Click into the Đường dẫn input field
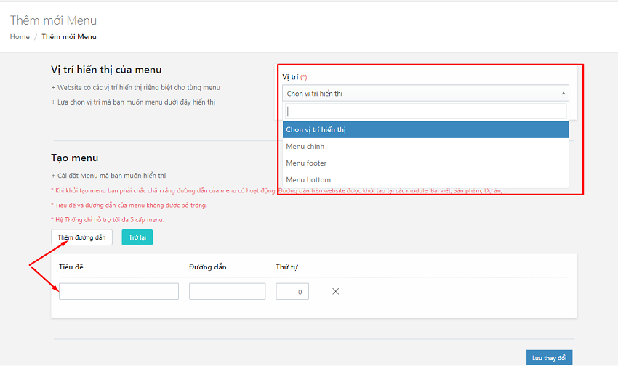 click(x=227, y=291)
